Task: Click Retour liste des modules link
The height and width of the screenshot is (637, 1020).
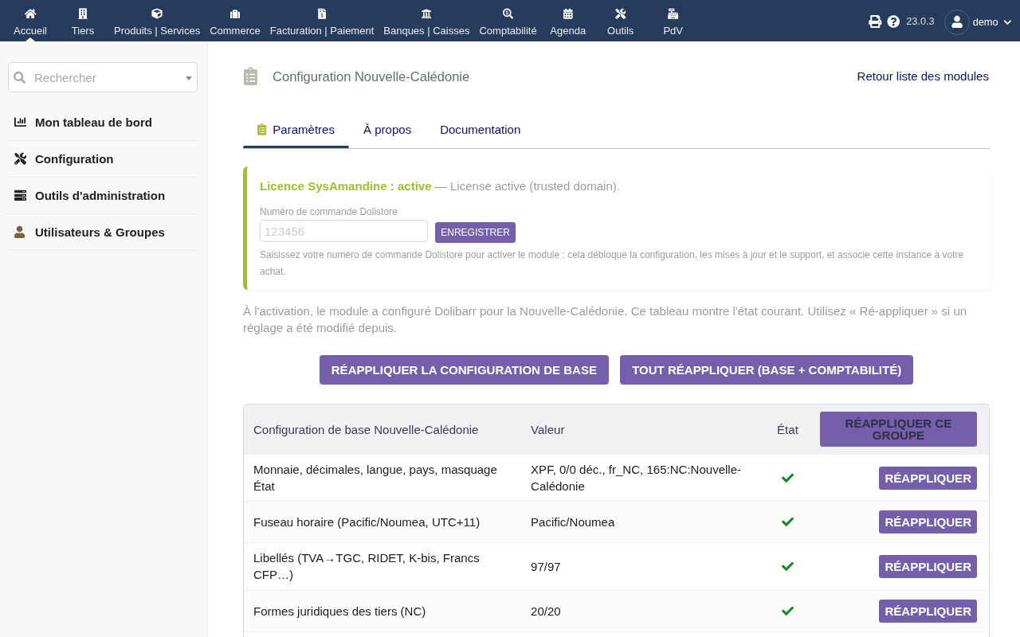Action: pyautogui.click(x=923, y=76)
